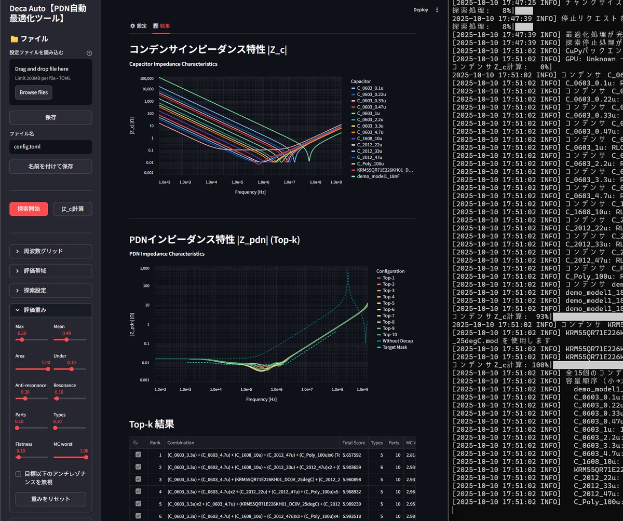Click Parts column header in table

pyautogui.click(x=394, y=443)
